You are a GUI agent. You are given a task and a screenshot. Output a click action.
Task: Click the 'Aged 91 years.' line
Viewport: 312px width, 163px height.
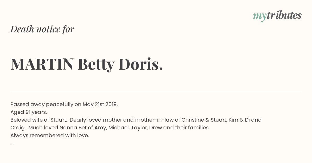click(29, 112)
